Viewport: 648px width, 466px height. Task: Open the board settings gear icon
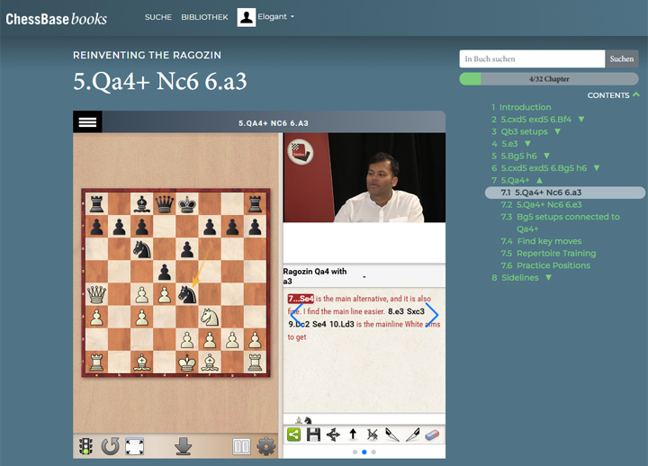(x=265, y=446)
